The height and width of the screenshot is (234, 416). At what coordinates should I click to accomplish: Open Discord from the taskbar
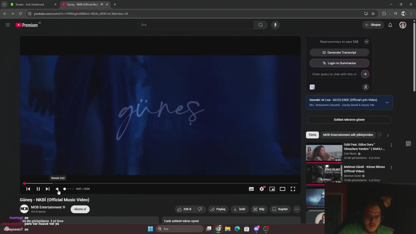(x=256, y=229)
